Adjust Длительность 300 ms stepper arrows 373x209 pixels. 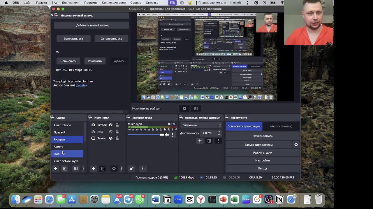pyautogui.click(x=219, y=133)
